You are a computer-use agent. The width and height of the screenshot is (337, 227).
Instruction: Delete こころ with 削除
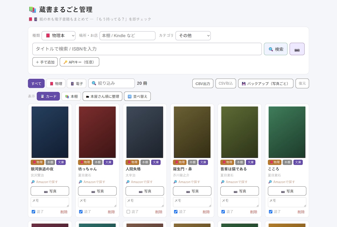click(x=301, y=212)
